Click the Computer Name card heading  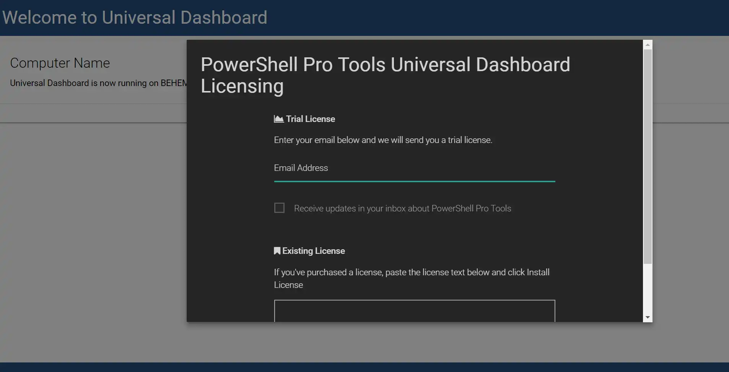click(60, 63)
